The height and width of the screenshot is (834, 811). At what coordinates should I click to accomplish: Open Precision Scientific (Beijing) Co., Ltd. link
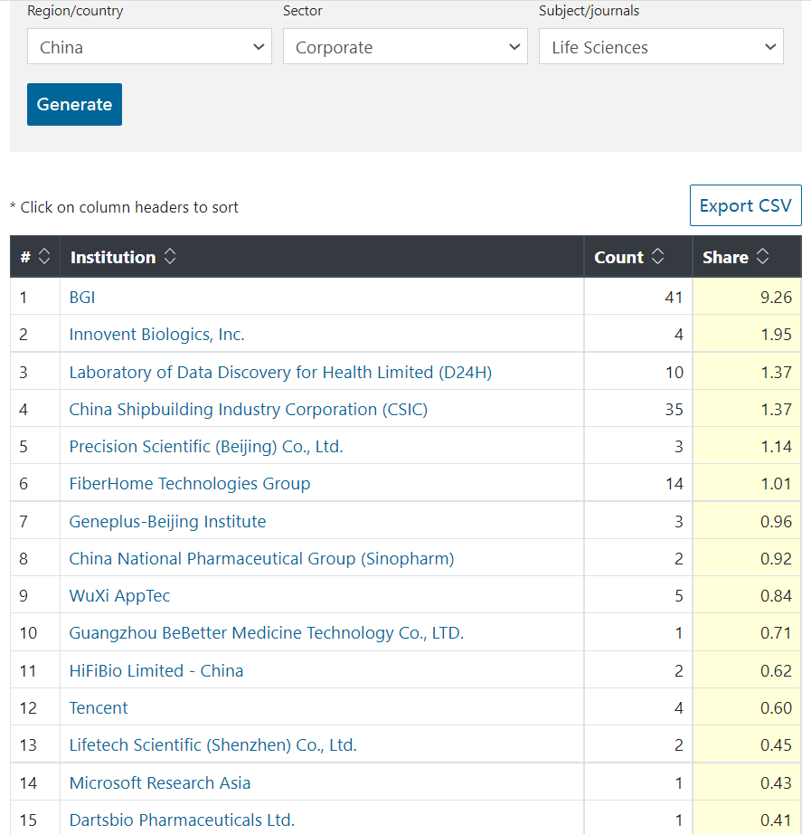tap(206, 447)
